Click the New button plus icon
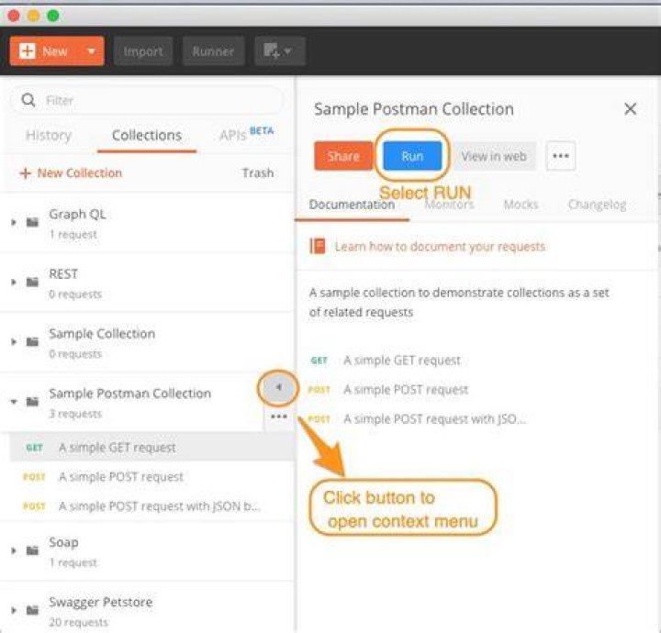Image resolution: width=661 pixels, height=633 pixels. point(27,51)
